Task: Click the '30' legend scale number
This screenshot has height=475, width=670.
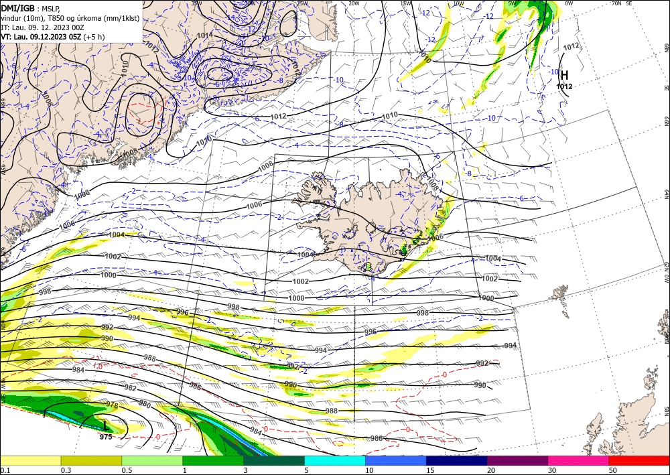Action: tap(551, 470)
